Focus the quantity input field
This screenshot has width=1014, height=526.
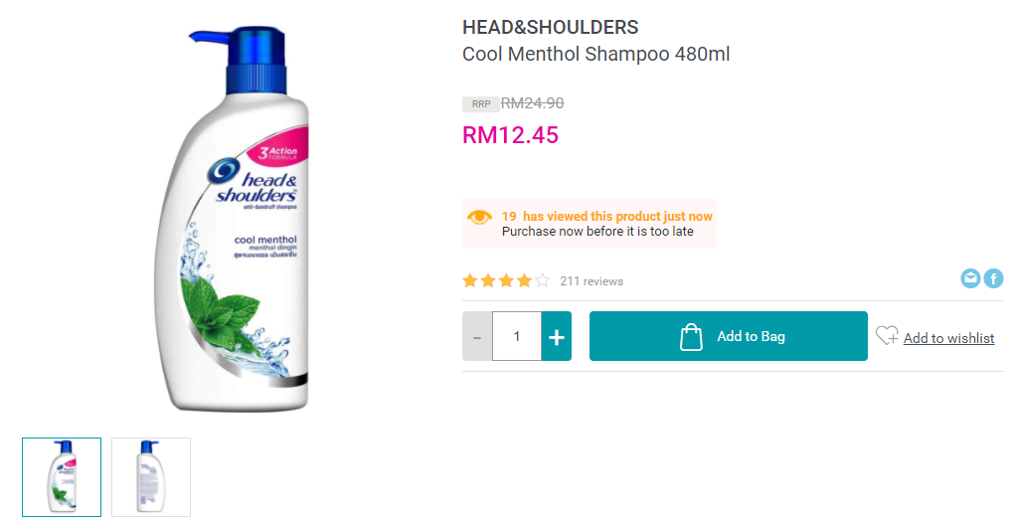coord(517,336)
